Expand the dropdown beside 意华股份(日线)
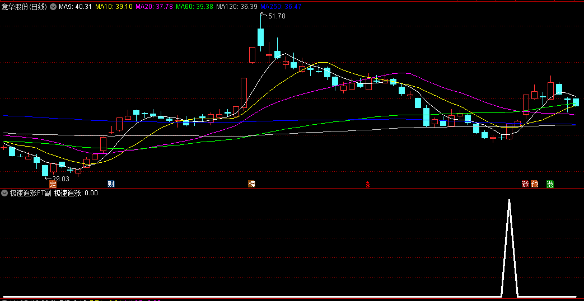 (53, 7)
